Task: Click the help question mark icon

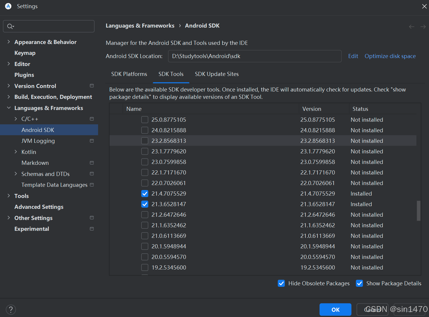Action: point(11,309)
